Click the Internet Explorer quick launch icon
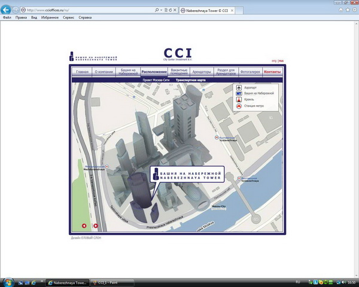The height and width of the screenshot is (287, 359). click(34, 283)
